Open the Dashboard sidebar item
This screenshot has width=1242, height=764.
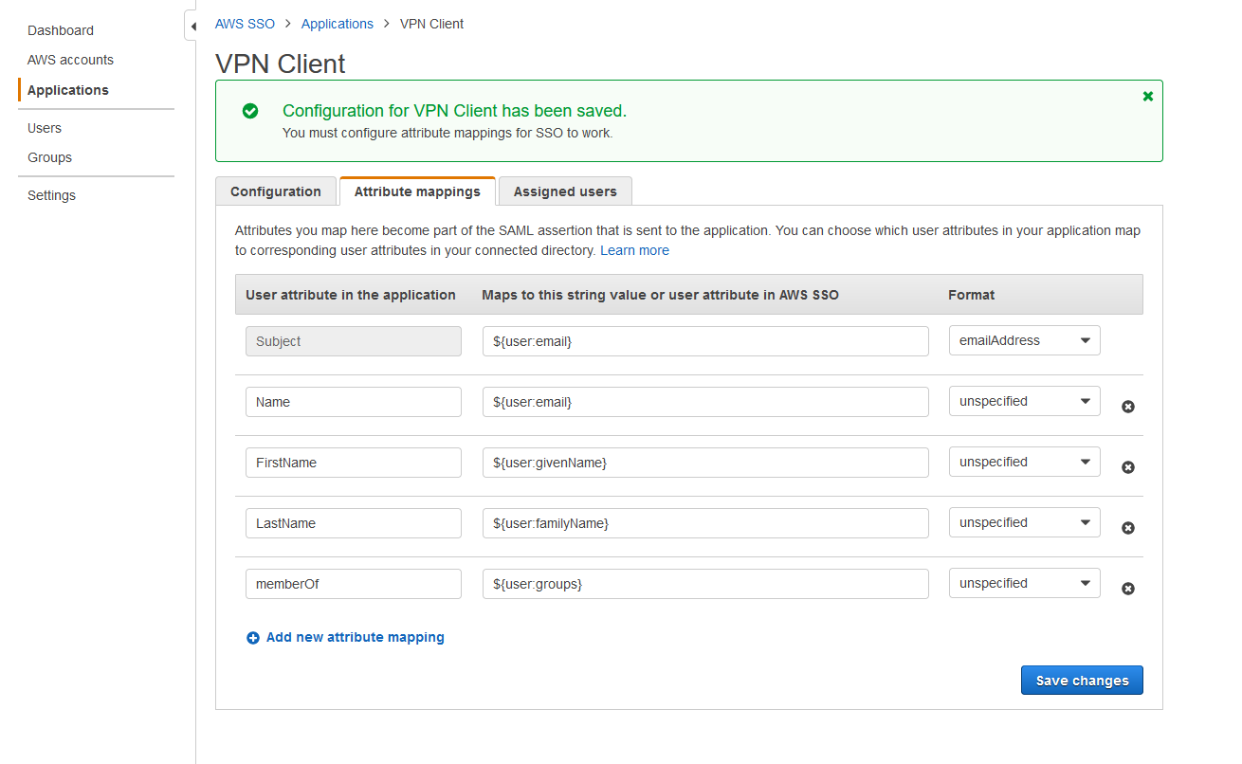click(60, 29)
